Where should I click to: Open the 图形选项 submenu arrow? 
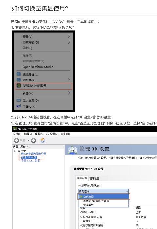click(69, 80)
